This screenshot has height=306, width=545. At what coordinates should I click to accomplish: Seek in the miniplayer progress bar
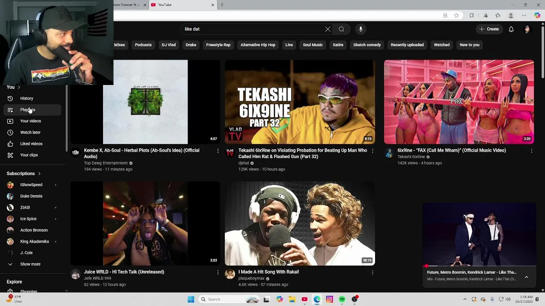[479, 266]
